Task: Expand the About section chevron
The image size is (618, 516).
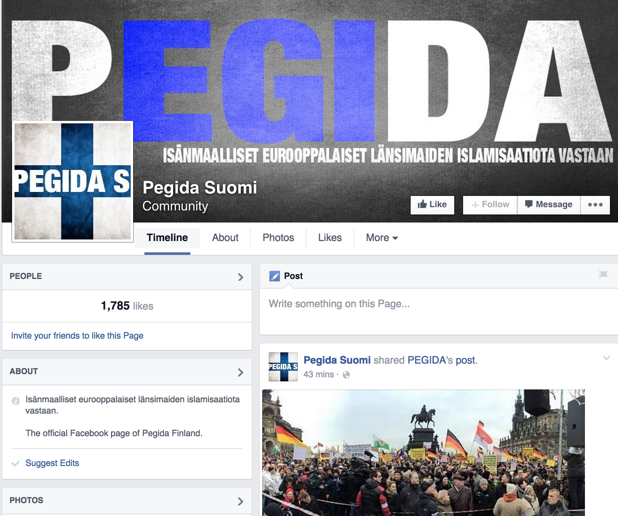Action: tap(240, 372)
